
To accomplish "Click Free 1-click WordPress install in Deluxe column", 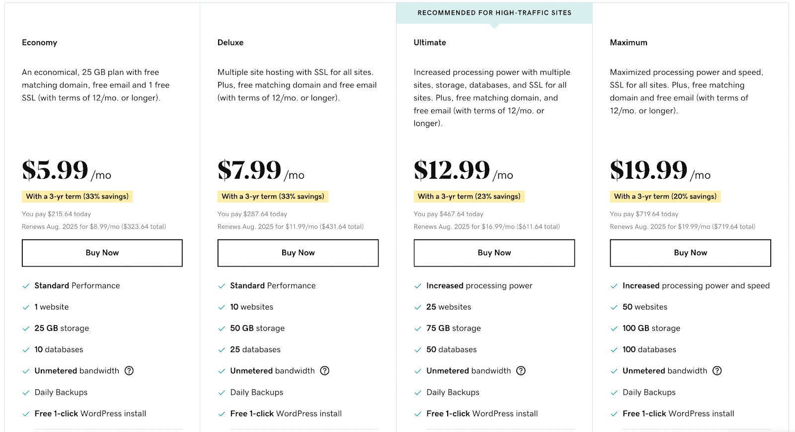I will pyautogui.click(x=286, y=413).
